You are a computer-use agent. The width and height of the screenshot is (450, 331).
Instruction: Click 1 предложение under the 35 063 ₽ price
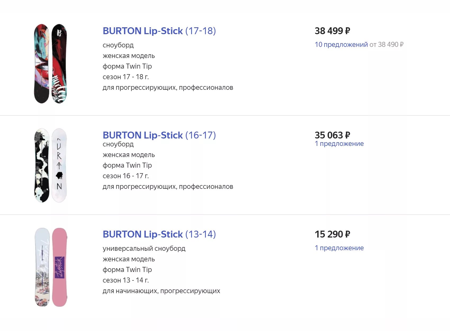pyautogui.click(x=339, y=144)
